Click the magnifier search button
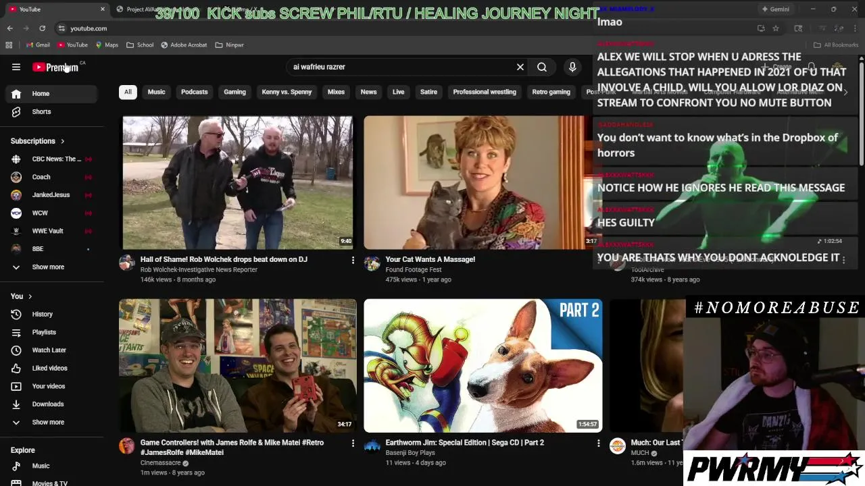 click(x=542, y=67)
